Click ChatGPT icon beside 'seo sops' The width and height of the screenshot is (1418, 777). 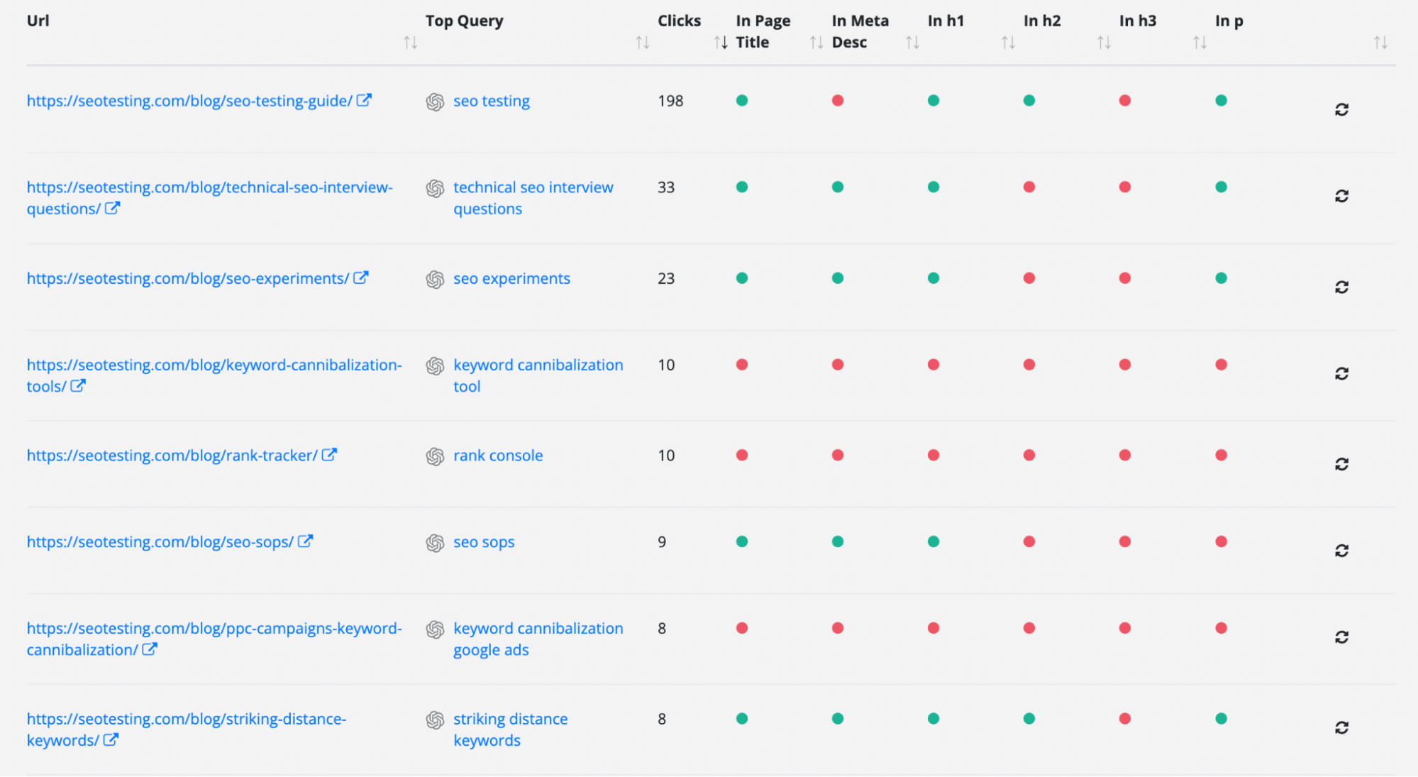pos(435,543)
